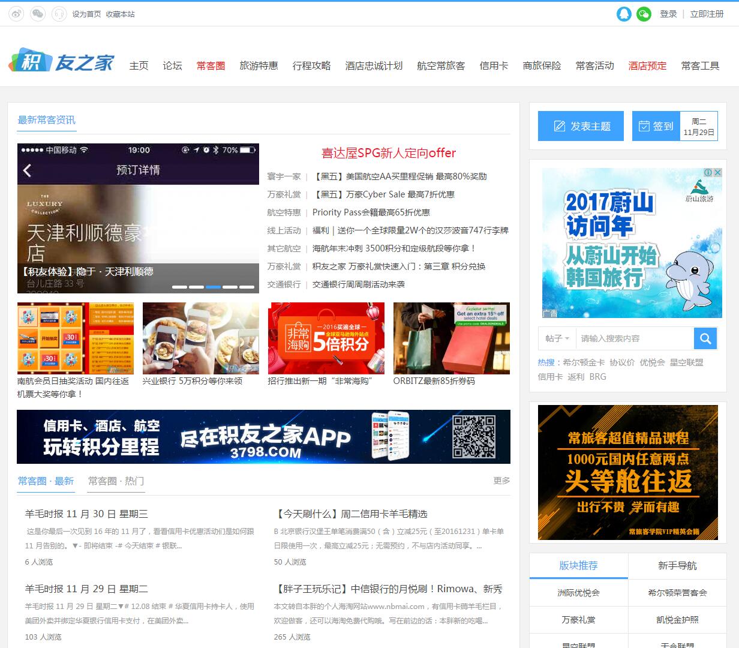Screen dimensions: 739x648
Task: Open 凯悦金护照 board link
Action: pyautogui.click(x=677, y=620)
